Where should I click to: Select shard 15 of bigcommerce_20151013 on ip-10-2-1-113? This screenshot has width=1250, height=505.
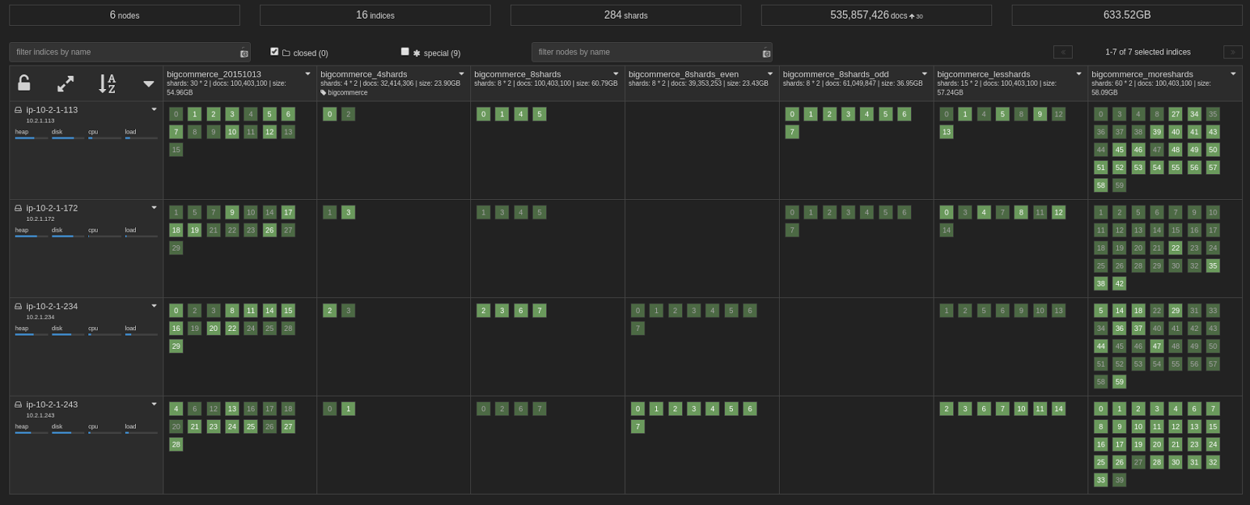176,150
